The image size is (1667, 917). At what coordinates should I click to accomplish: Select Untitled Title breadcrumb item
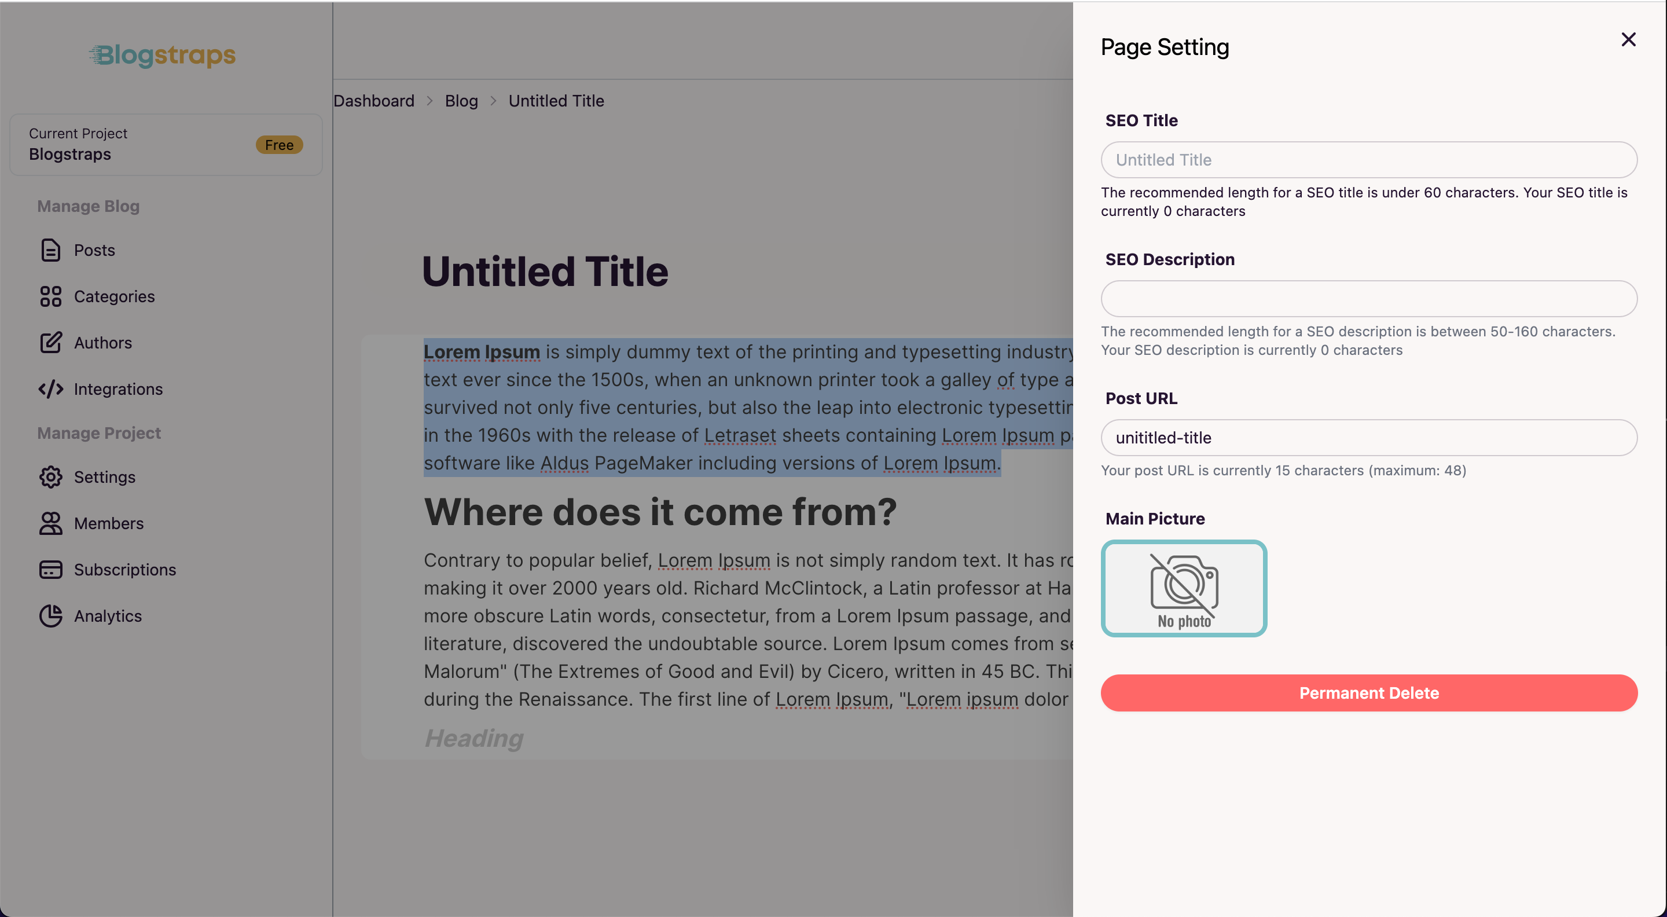557,102
